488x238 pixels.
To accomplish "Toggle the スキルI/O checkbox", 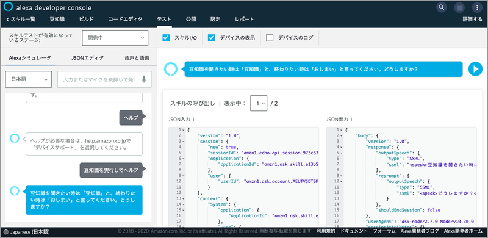I will click(x=166, y=38).
